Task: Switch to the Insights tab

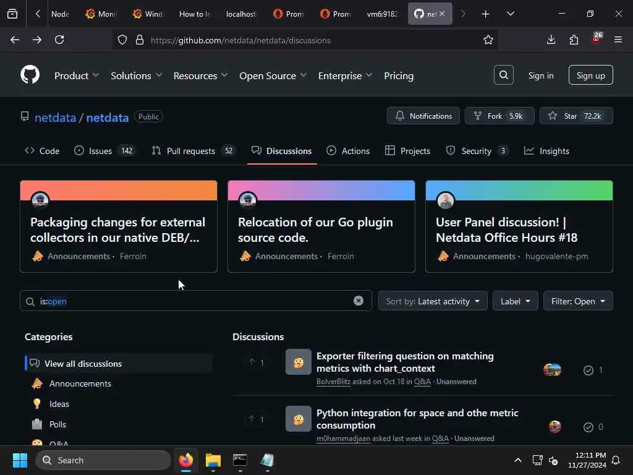Action: click(546, 151)
